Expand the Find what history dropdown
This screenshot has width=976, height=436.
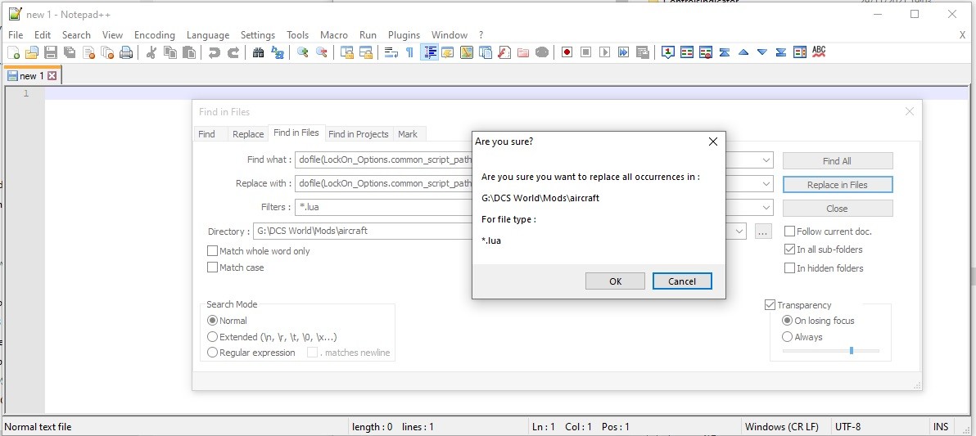(766, 160)
